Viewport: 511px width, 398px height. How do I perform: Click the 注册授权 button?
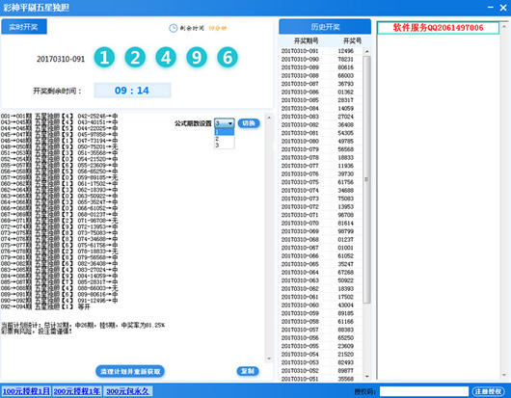pyautogui.click(x=488, y=391)
